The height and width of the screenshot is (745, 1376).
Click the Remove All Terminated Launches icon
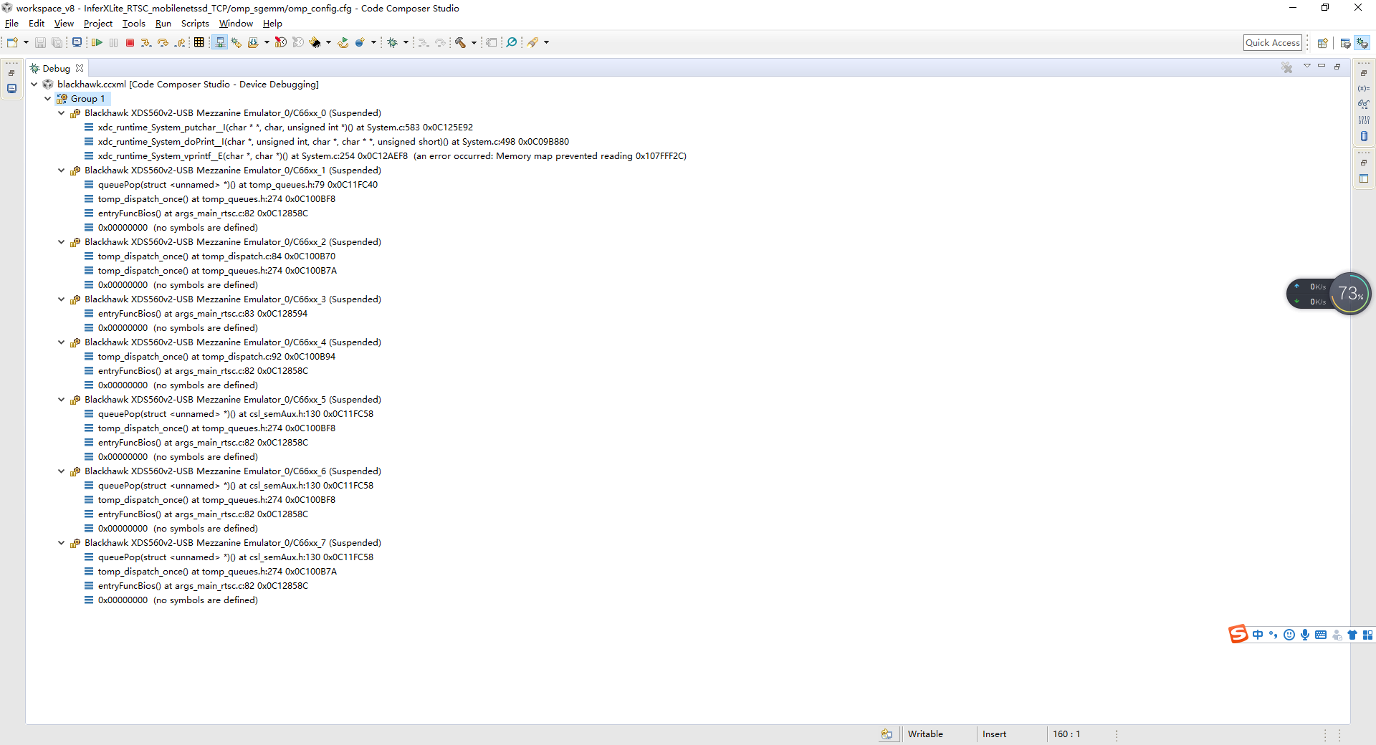click(x=1287, y=67)
